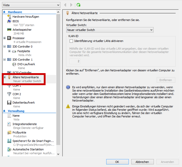Collapse the Hardware section chevron
182x167 pixels.
click(x=4, y=12)
